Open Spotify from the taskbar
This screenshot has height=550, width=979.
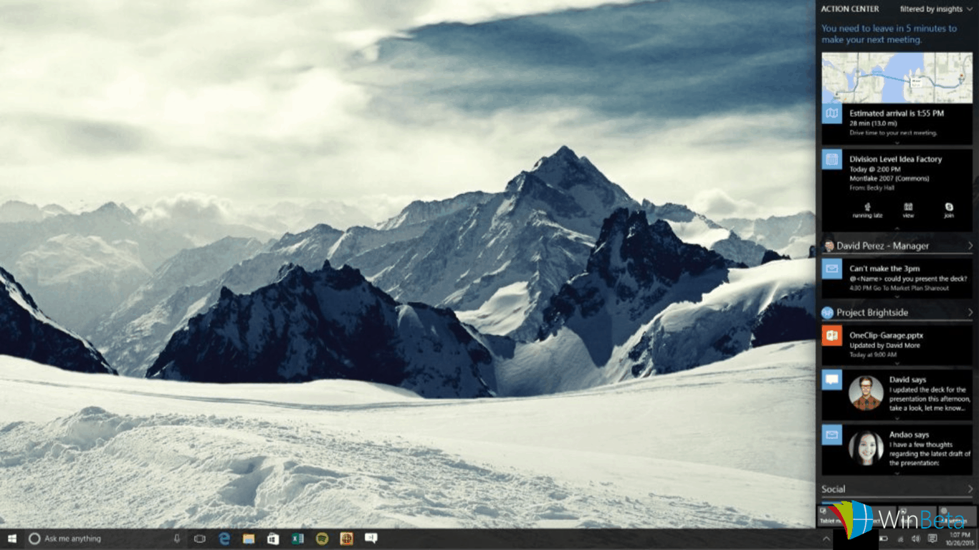[x=322, y=539]
